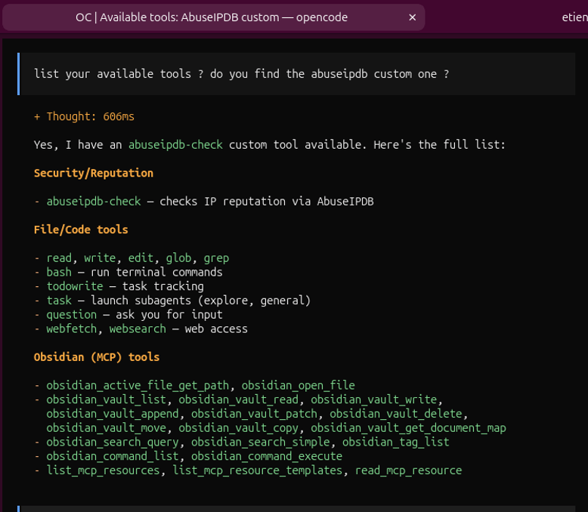Click 'obsidian_vault_append' tool name
The image size is (588, 512).
pyautogui.click(x=113, y=414)
